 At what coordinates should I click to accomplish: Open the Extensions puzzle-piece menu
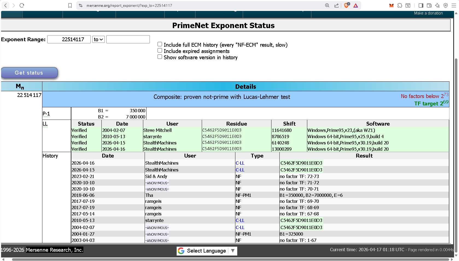(400, 5)
